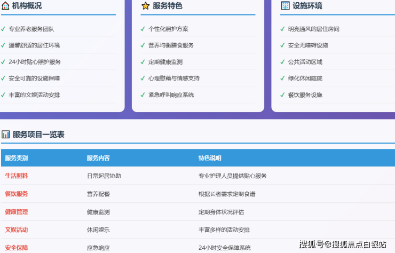Open the 餐饮服务 category link

point(17,194)
